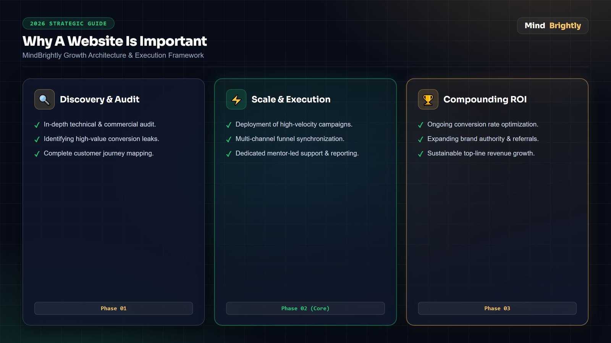The image size is (611, 343).
Task: Click the Phase 02 (Core) label bar
Action: click(305, 308)
